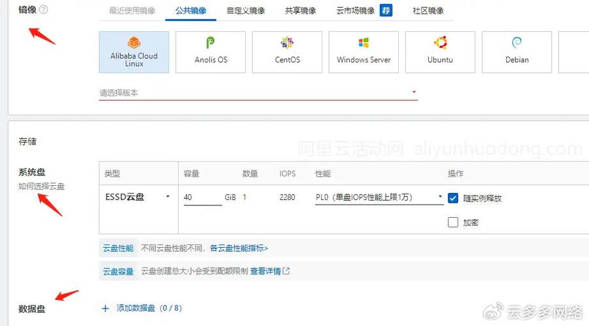Open external link icon beside 查看详情
Image resolution: width=589 pixels, height=326 pixels.
click(x=286, y=271)
